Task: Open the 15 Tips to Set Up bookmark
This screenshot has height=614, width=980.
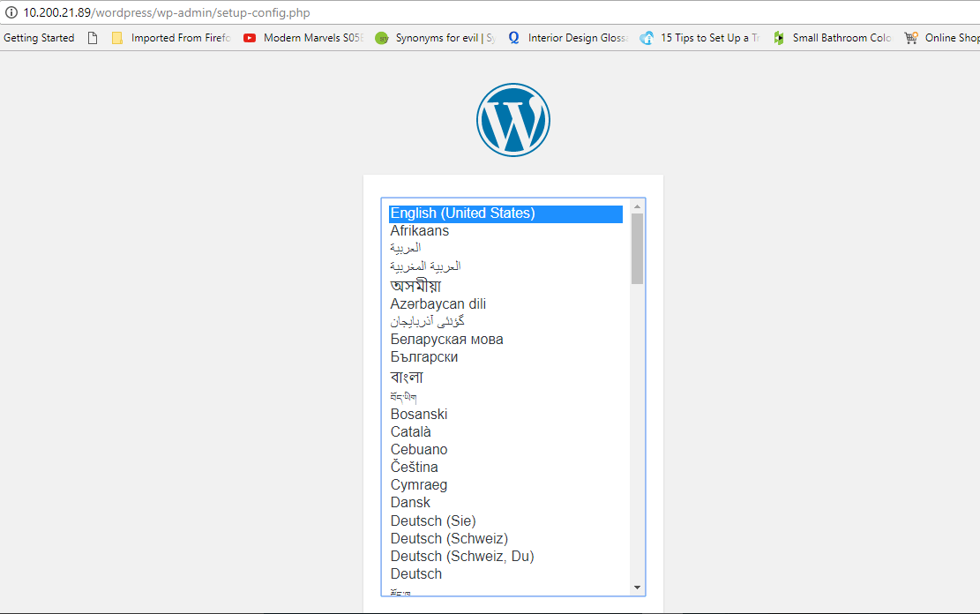Action: (700, 38)
